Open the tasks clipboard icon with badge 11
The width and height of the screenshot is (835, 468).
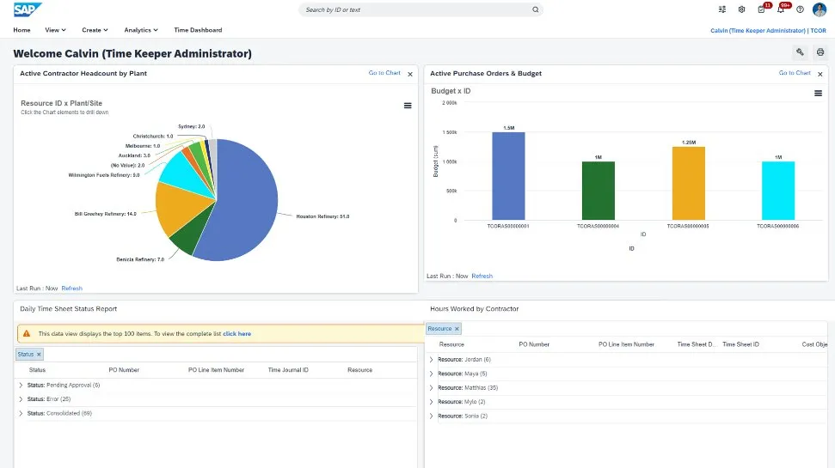(x=761, y=9)
